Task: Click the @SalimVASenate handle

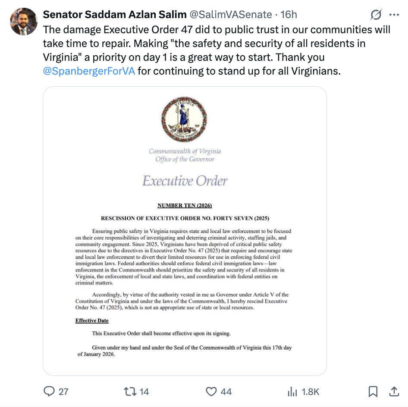Action: (231, 15)
